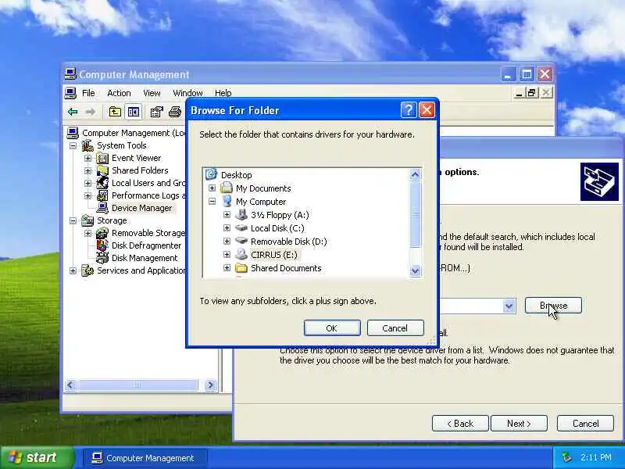Click the Removable Disk (D:) drive icon
This screenshot has height=469, width=625.
241,241
